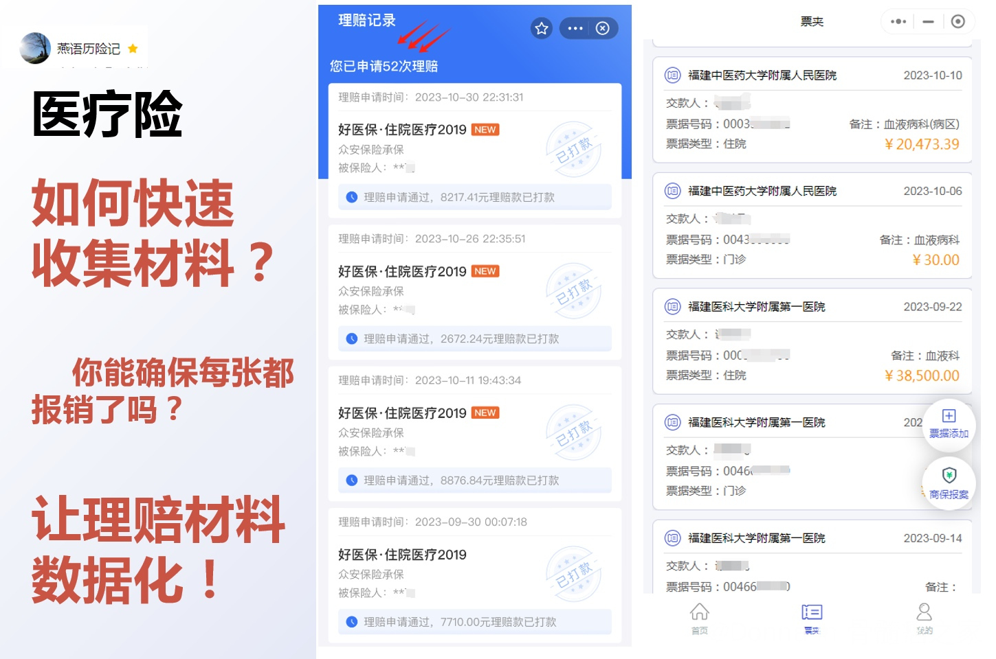Open the ¥20,473.39 hospitalization receipt
The image size is (996, 659).
[x=812, y=110]
